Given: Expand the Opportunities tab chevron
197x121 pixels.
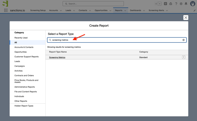Looking at the screenshot, I should pos(110,11).
